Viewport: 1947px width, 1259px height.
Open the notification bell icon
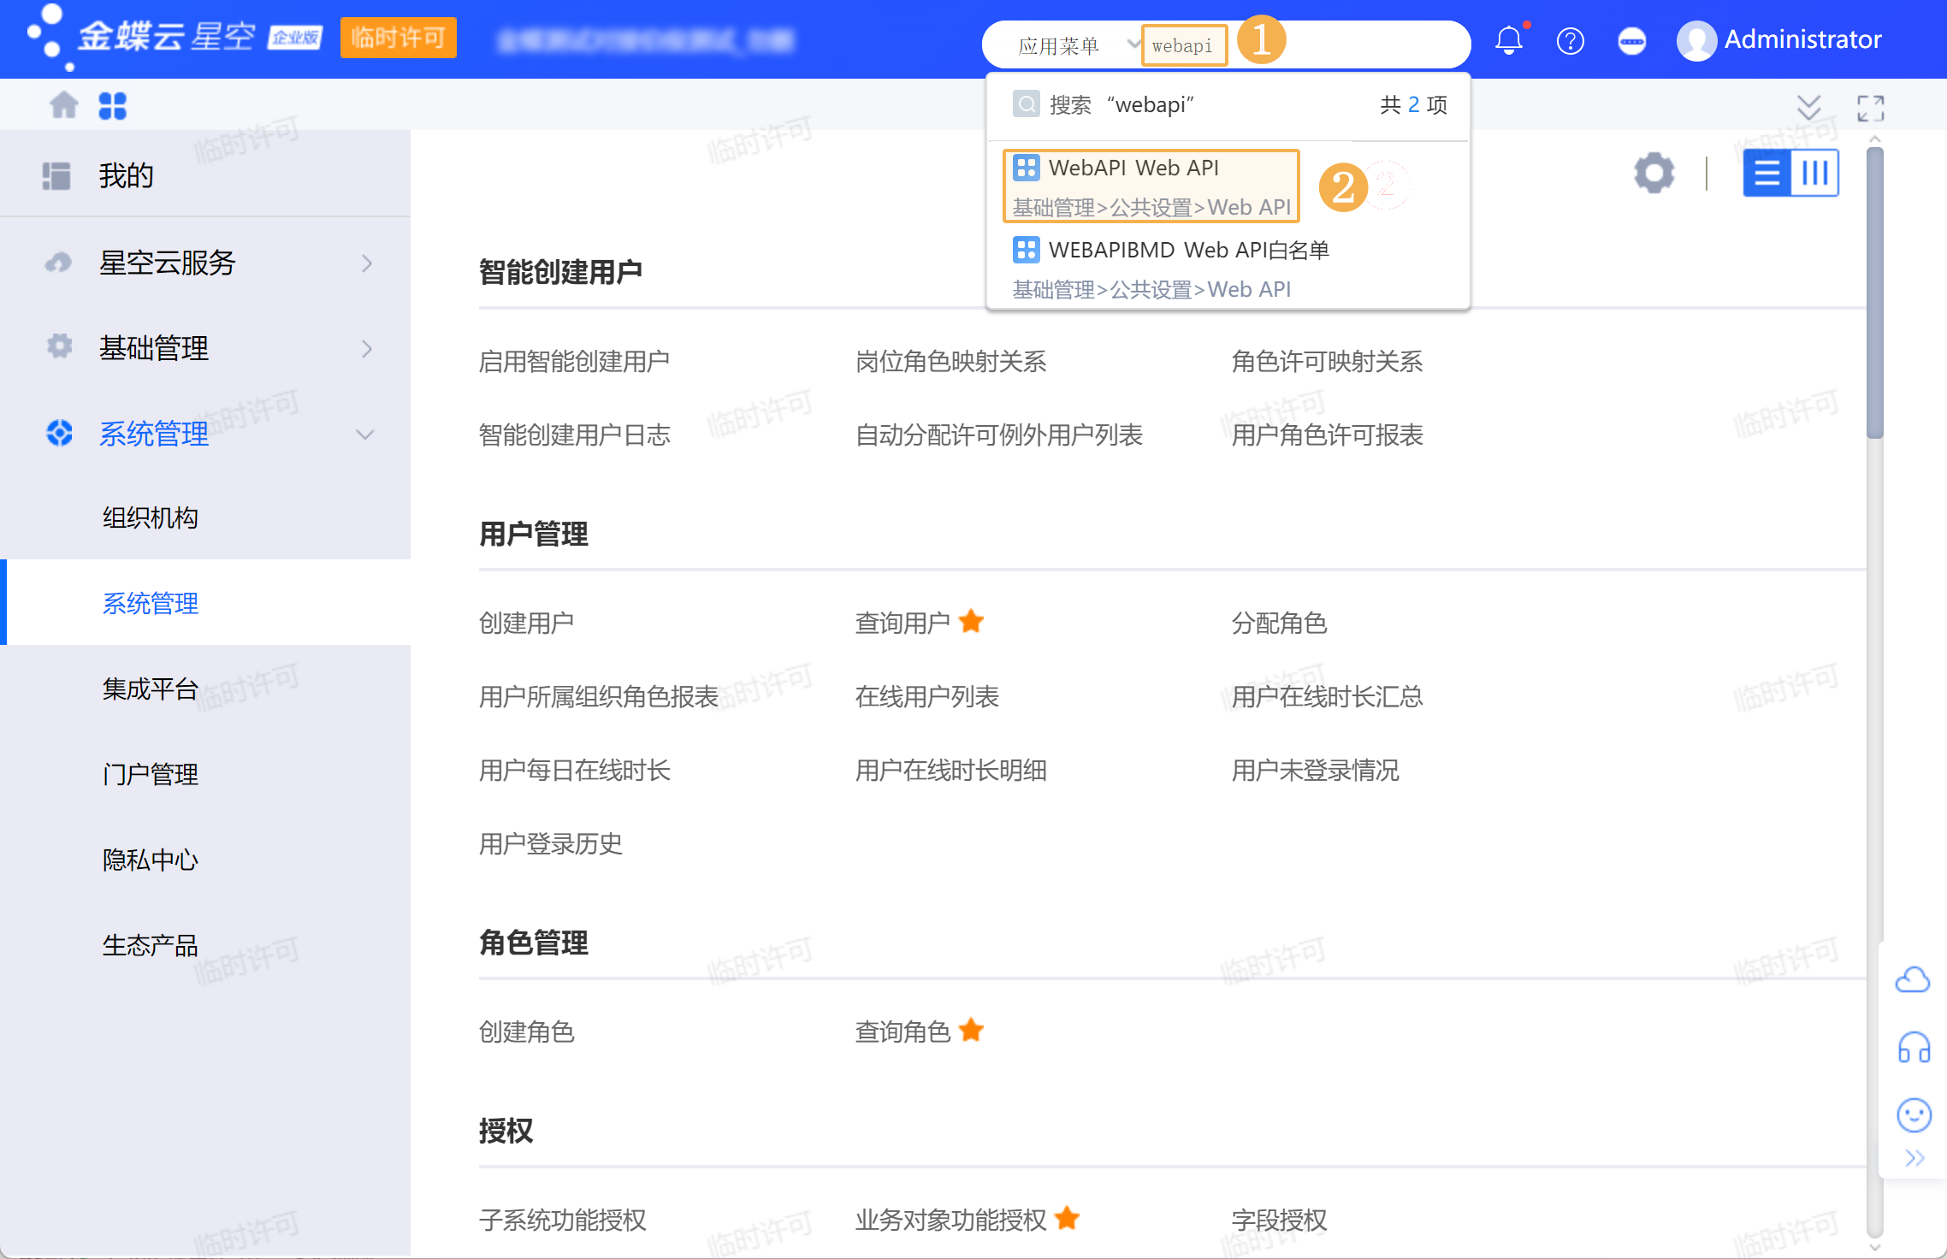pyautogui.click(x=1508, y=40)
